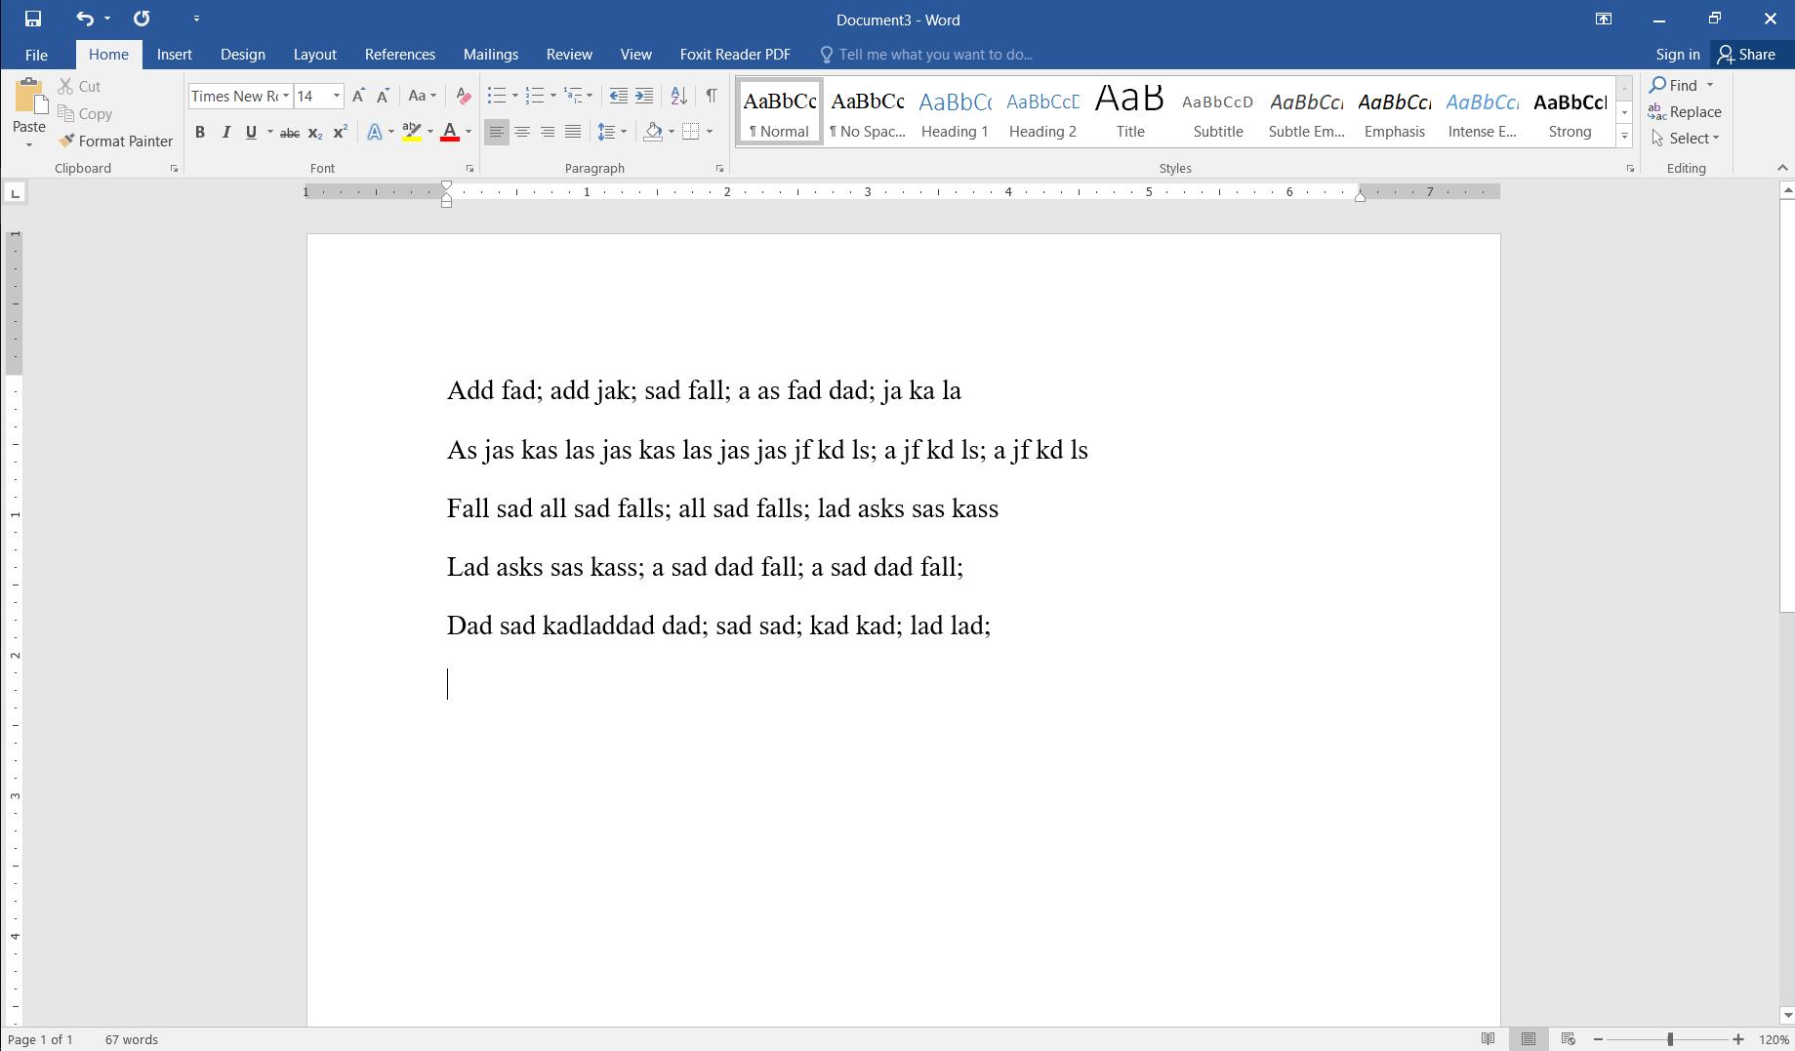
Task: Switch to the References tab
Action: coord(400,55)
